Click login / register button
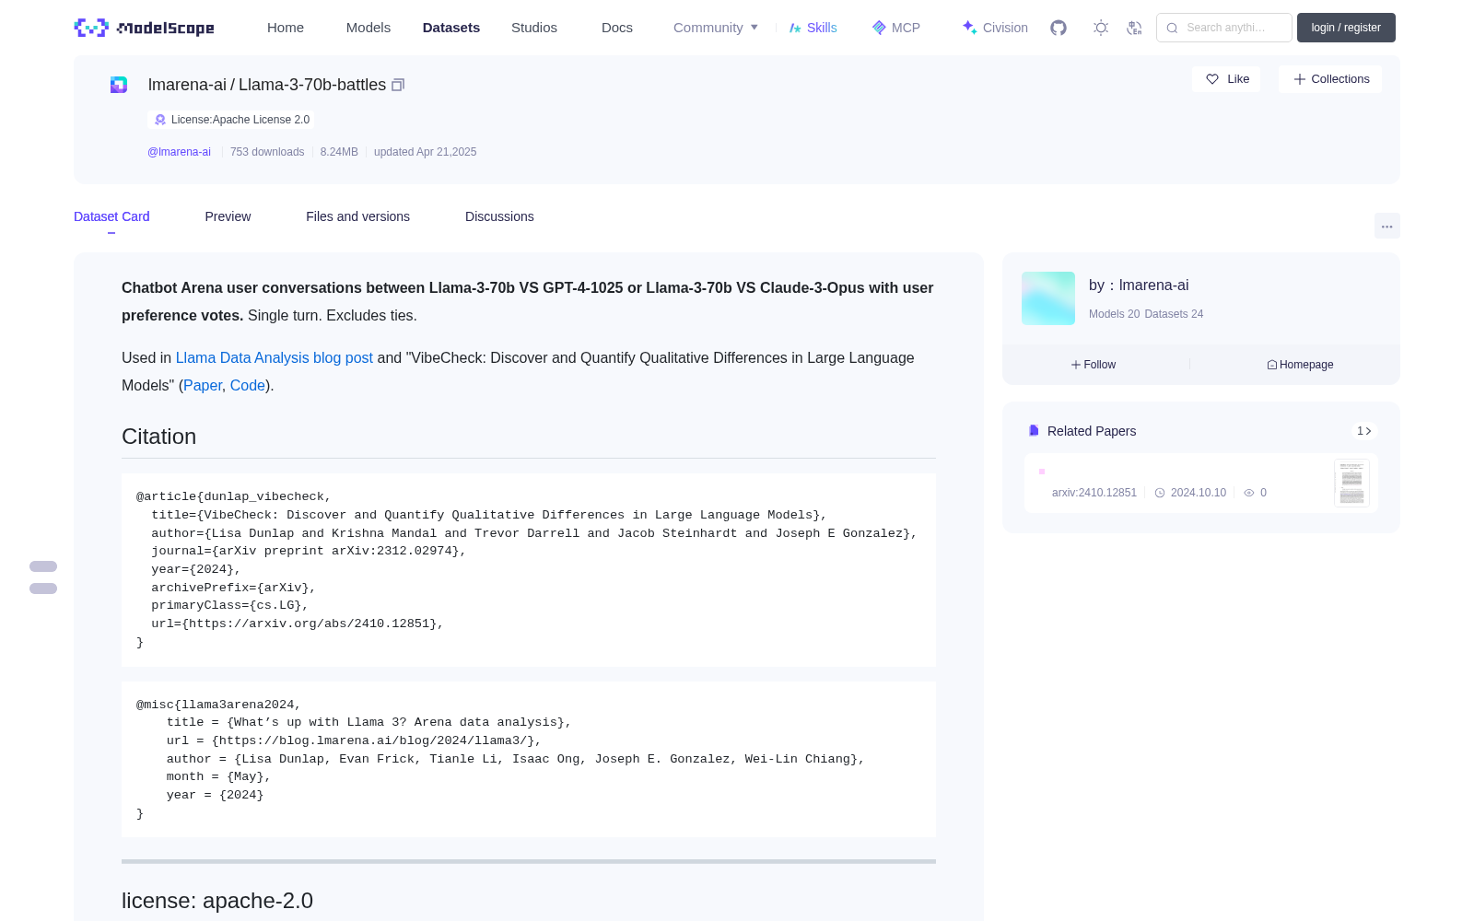This screenshot has height=921, width=1474. [x=1346, y=28]
